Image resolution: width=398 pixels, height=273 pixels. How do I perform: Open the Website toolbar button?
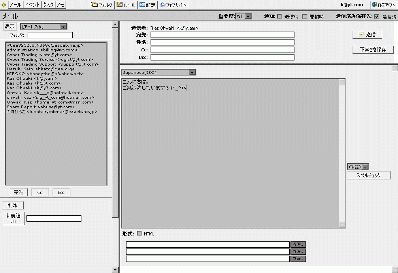tap(173, 5)
